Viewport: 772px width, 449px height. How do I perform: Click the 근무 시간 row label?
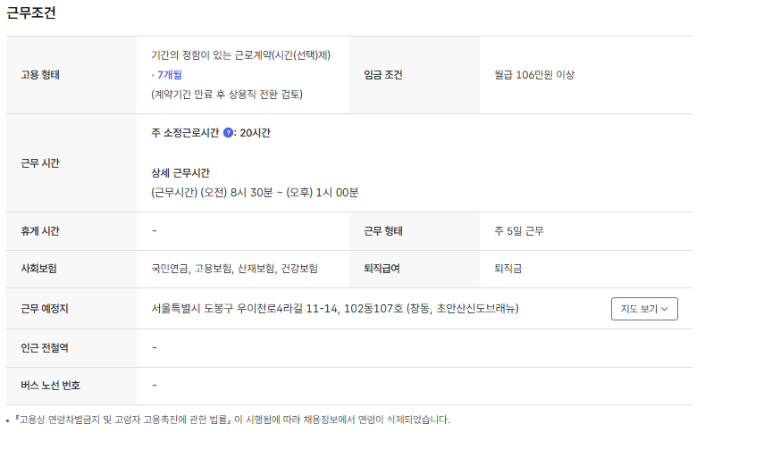pyautogui.click(x=40, y=163)
